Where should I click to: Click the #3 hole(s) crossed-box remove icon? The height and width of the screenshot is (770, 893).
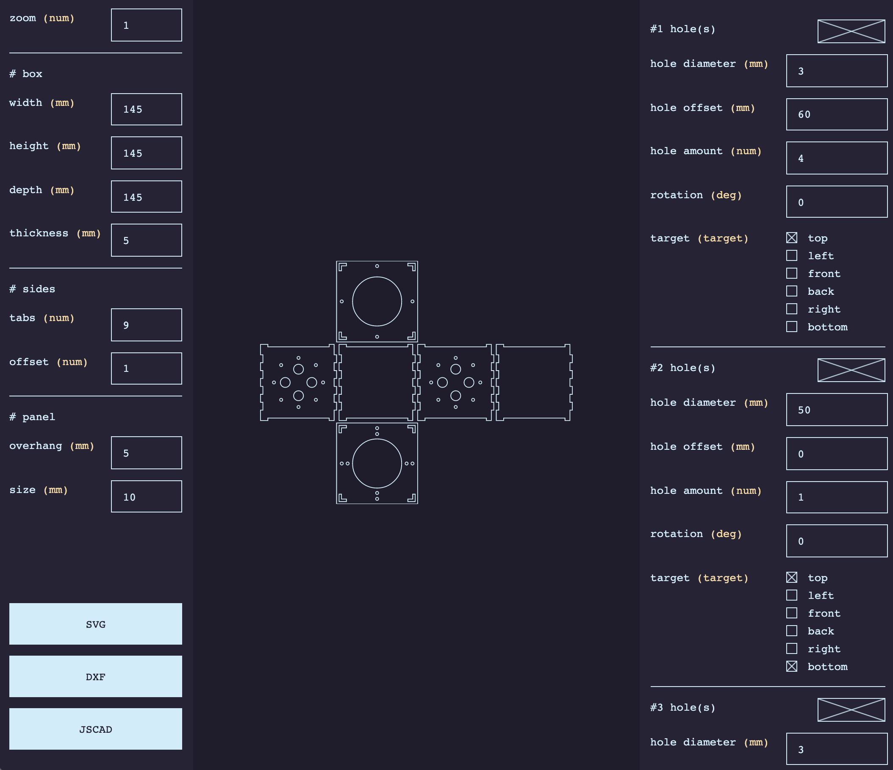[851, 710]
